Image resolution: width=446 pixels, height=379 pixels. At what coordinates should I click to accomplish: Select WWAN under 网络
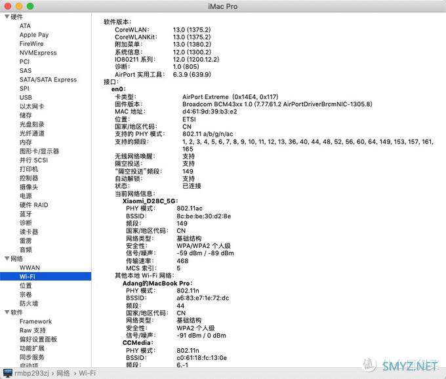click(30, 268)
